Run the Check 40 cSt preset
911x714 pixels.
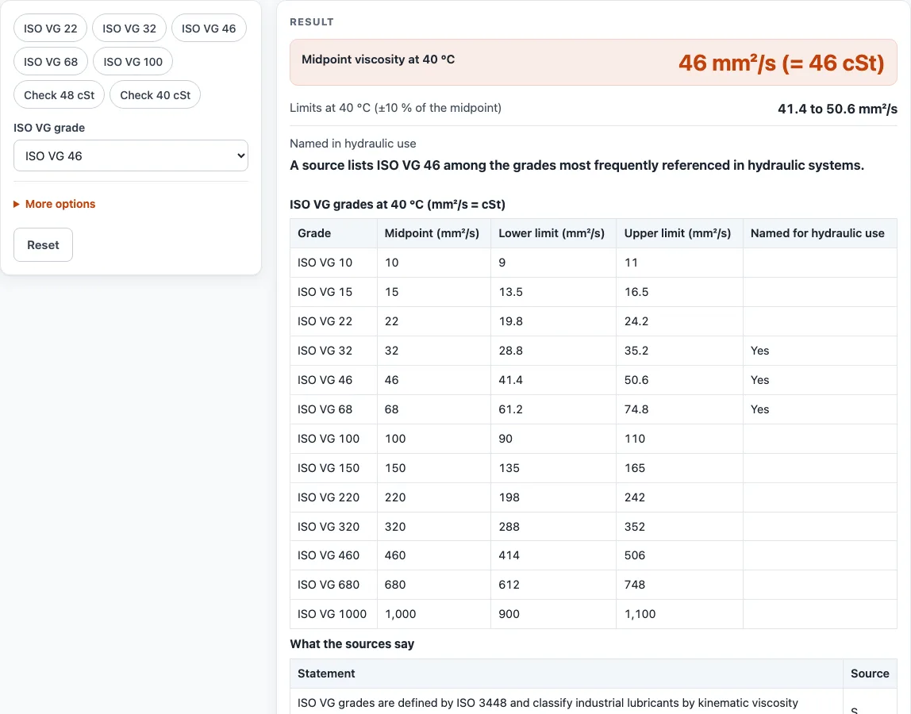155,94
